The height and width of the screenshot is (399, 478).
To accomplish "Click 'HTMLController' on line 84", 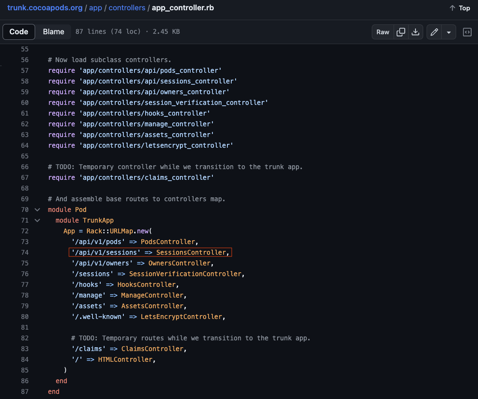I will 125,359.
